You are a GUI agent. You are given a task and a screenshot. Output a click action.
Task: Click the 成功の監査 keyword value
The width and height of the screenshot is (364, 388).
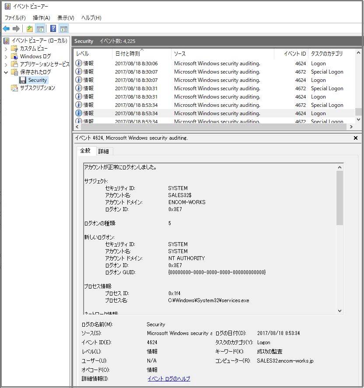(269, 351)
